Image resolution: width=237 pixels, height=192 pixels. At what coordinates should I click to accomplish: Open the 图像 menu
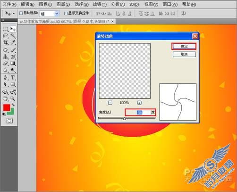tap(45, 4)
